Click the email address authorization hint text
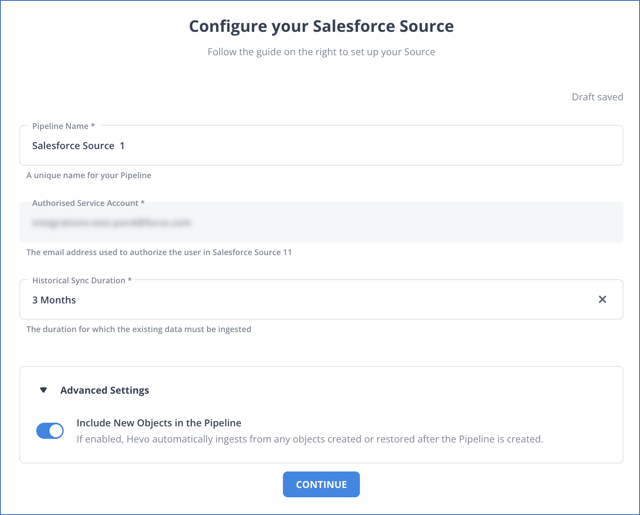640x515 pixels. pos(159,252)
